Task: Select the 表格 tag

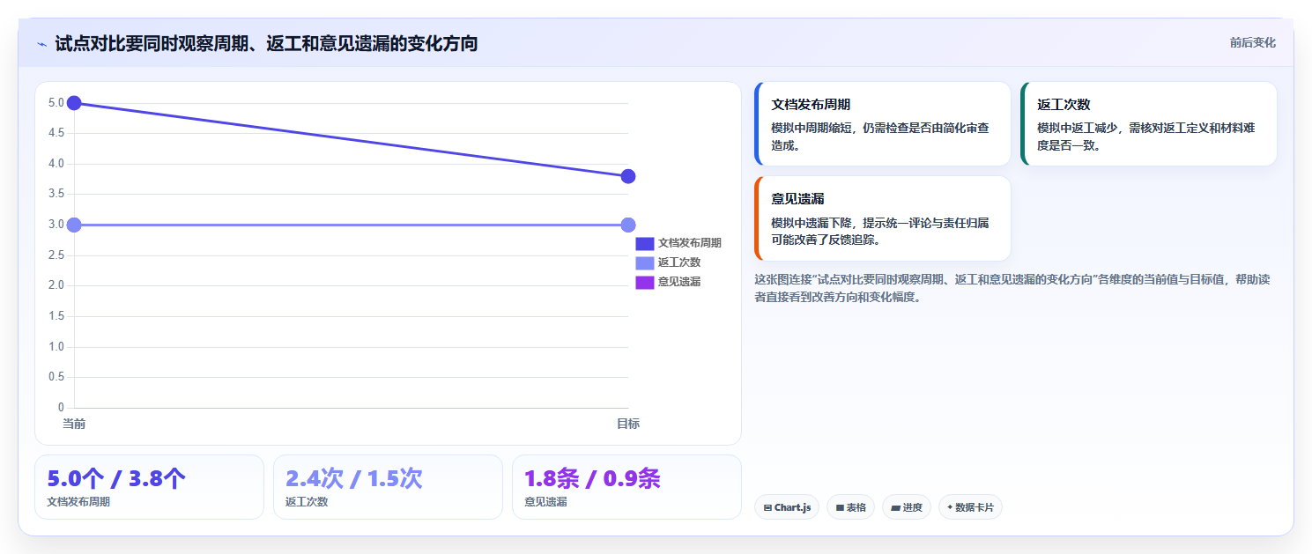Action: (850, 507)
